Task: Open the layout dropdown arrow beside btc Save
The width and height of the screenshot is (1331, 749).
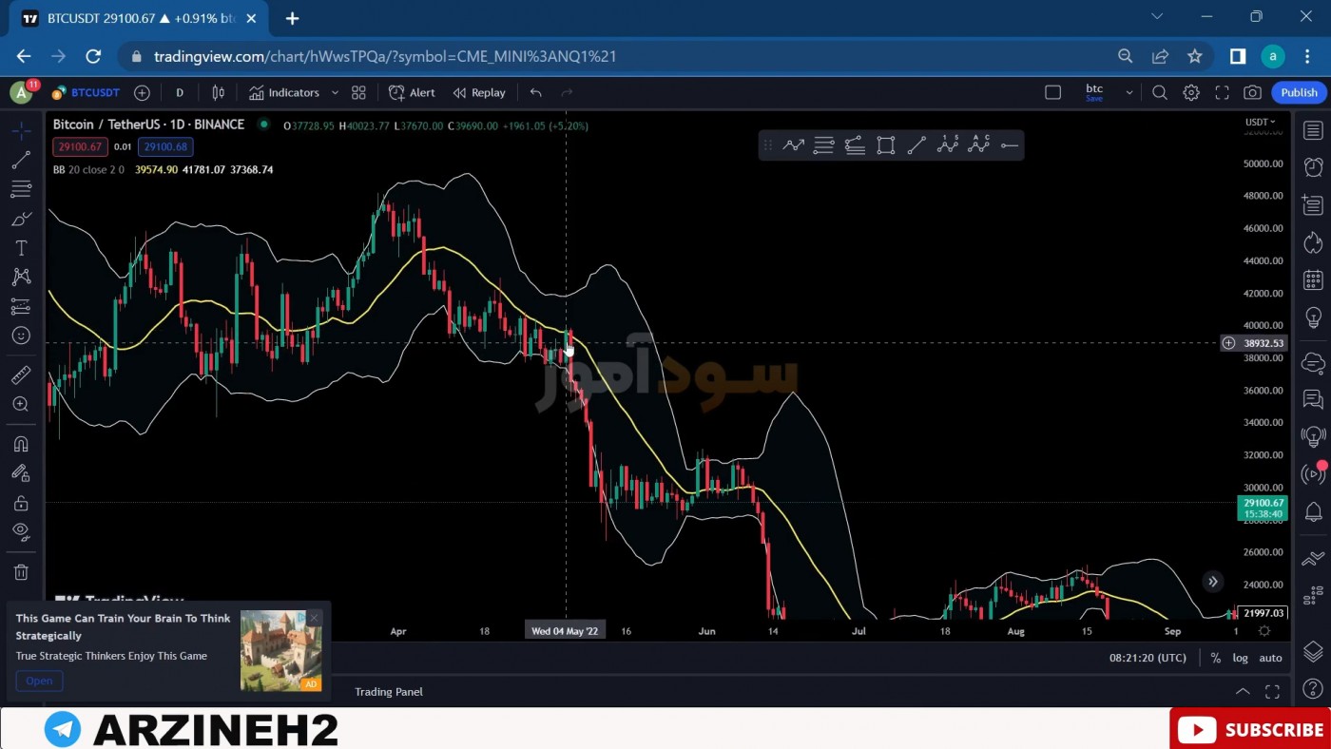Action: coord(1129,92)
